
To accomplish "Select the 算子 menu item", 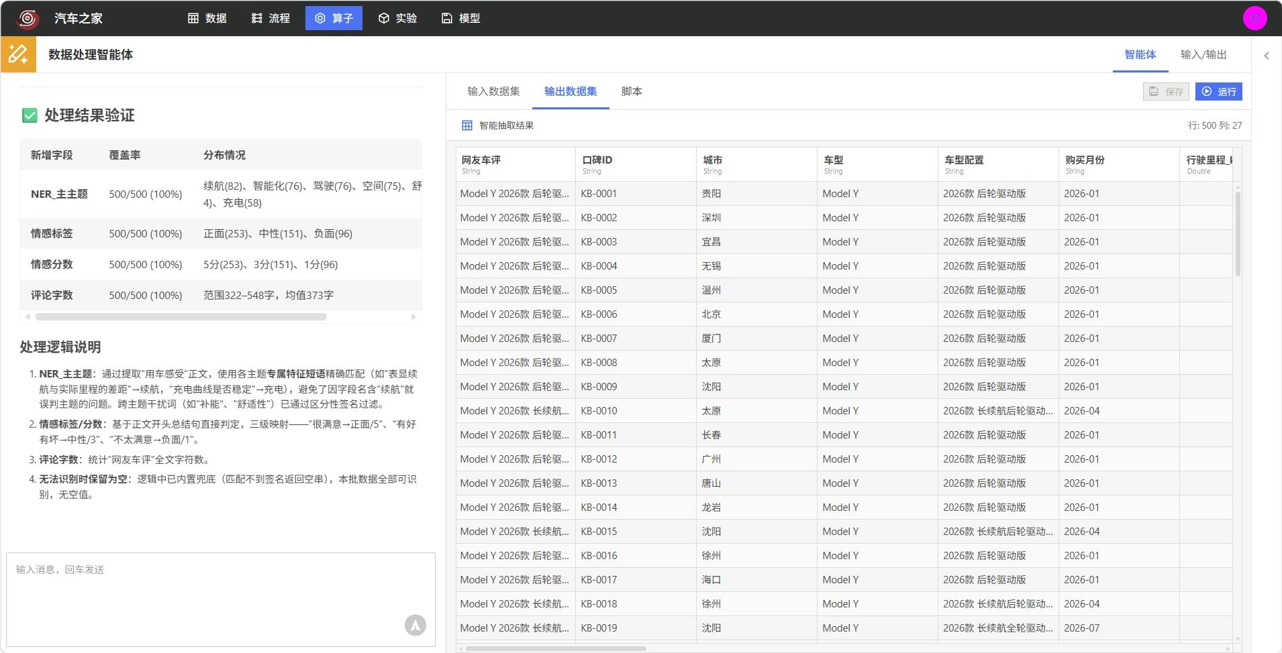I will (x=334, y=18).
